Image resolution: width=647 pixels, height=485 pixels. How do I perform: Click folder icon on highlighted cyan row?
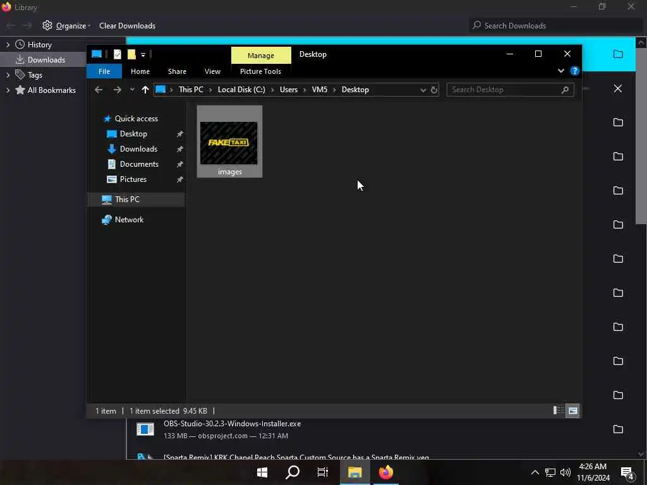tap(618, 54)
